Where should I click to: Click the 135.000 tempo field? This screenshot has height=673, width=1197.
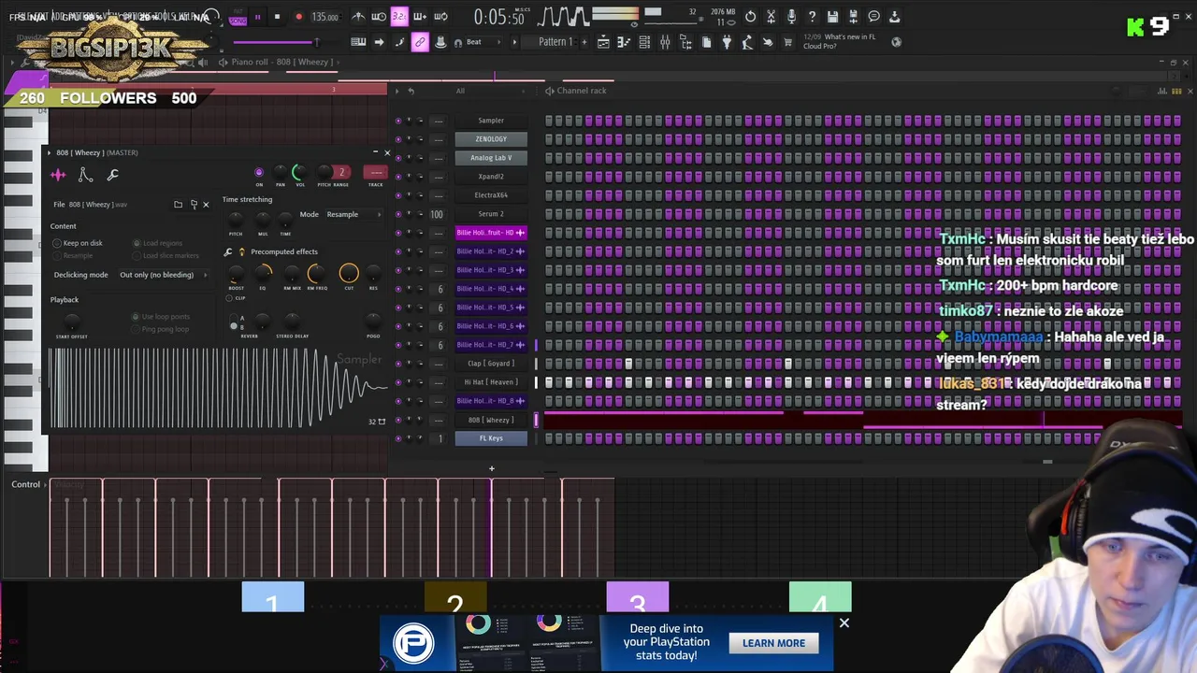click(x=324, y=17)
